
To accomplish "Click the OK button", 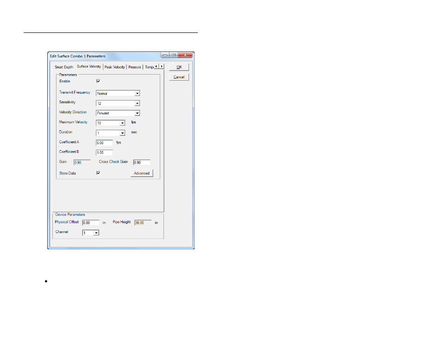I will point(179,67).
